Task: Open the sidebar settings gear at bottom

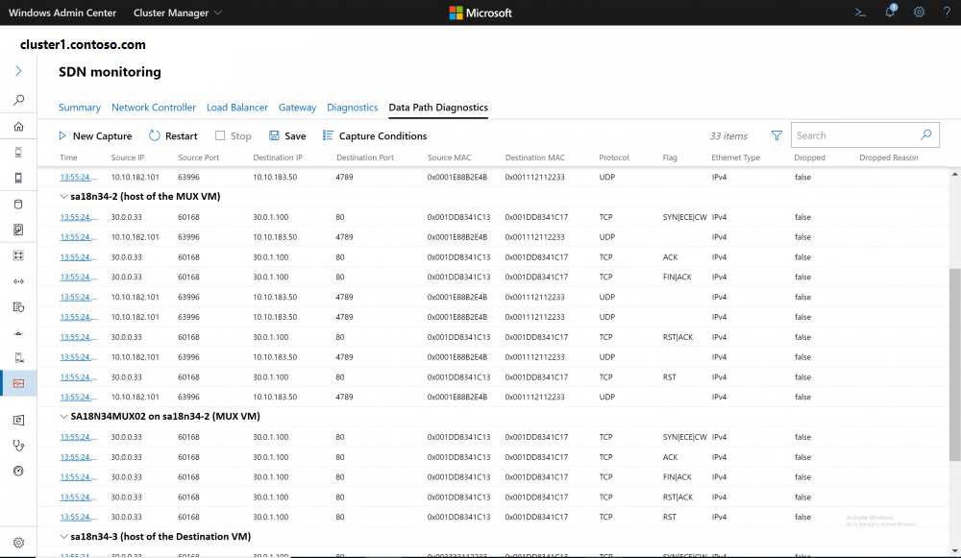Action: tap(18, 543)
